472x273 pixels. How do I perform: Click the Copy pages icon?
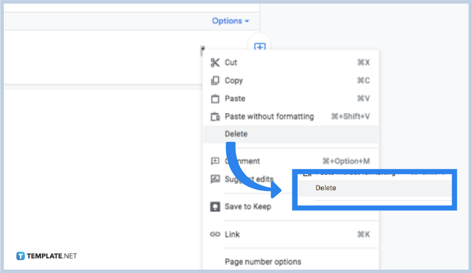click(215, 80)
